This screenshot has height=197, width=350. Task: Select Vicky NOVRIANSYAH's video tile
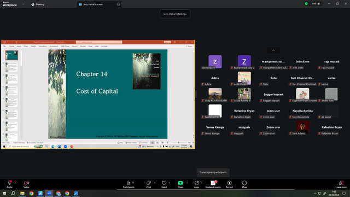pos(215,95)
